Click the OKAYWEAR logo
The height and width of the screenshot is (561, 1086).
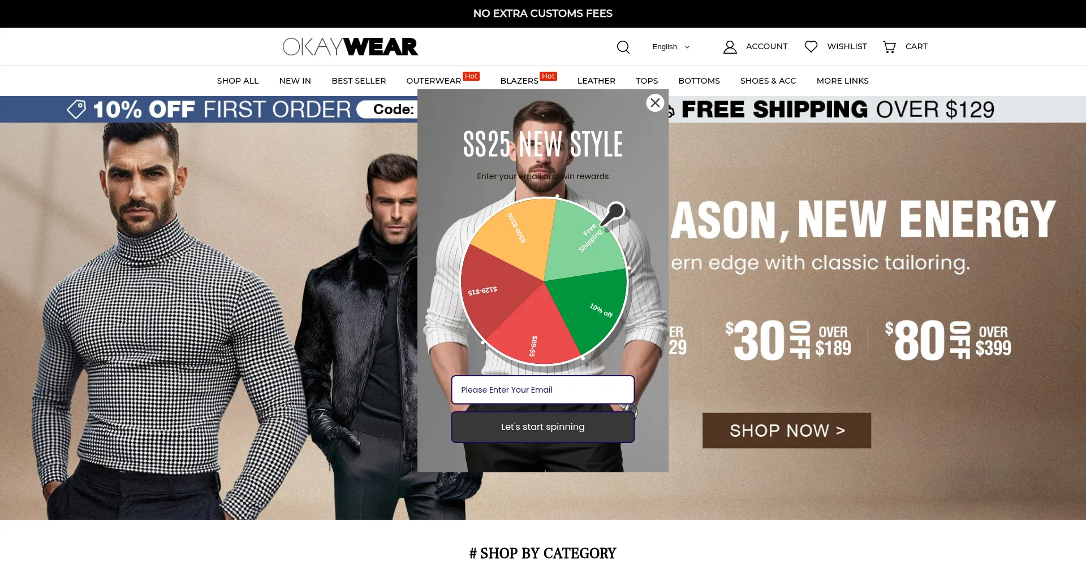coord(350,46)
